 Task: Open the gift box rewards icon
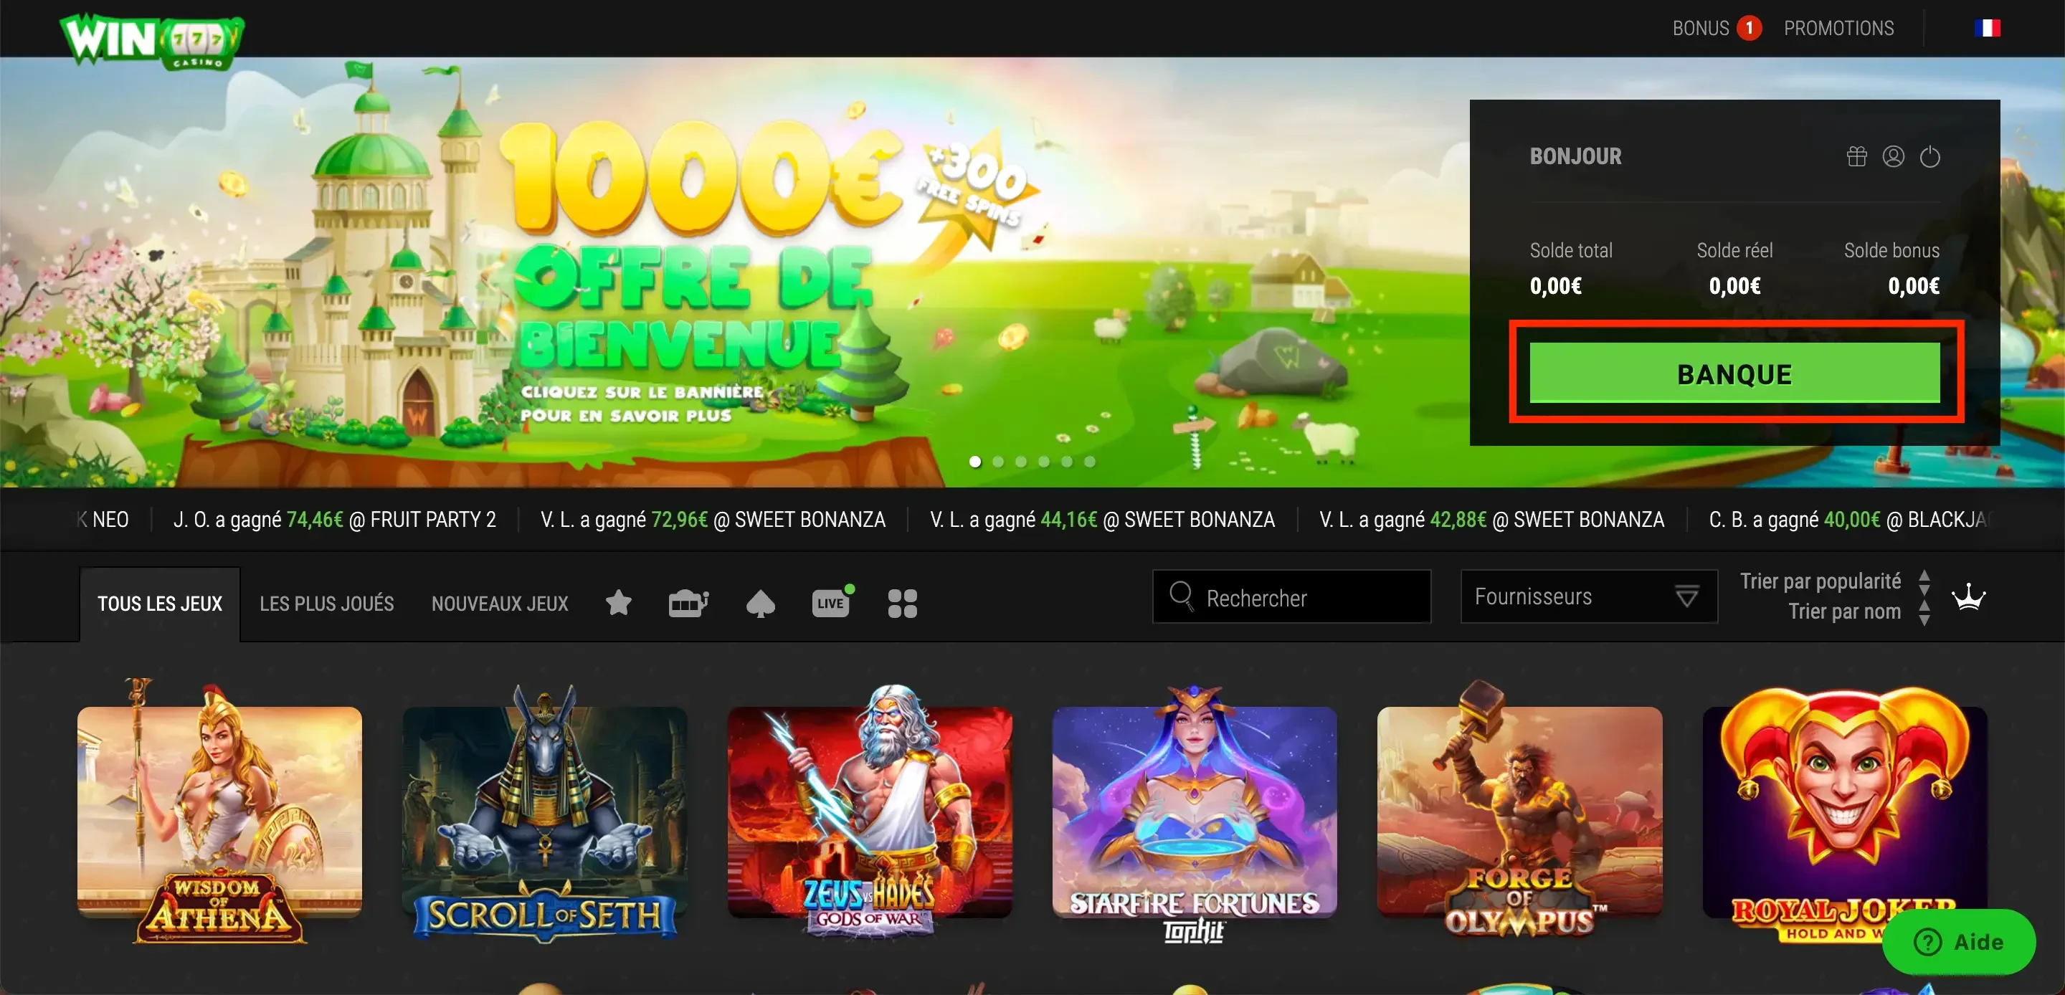pos(1856,156)
